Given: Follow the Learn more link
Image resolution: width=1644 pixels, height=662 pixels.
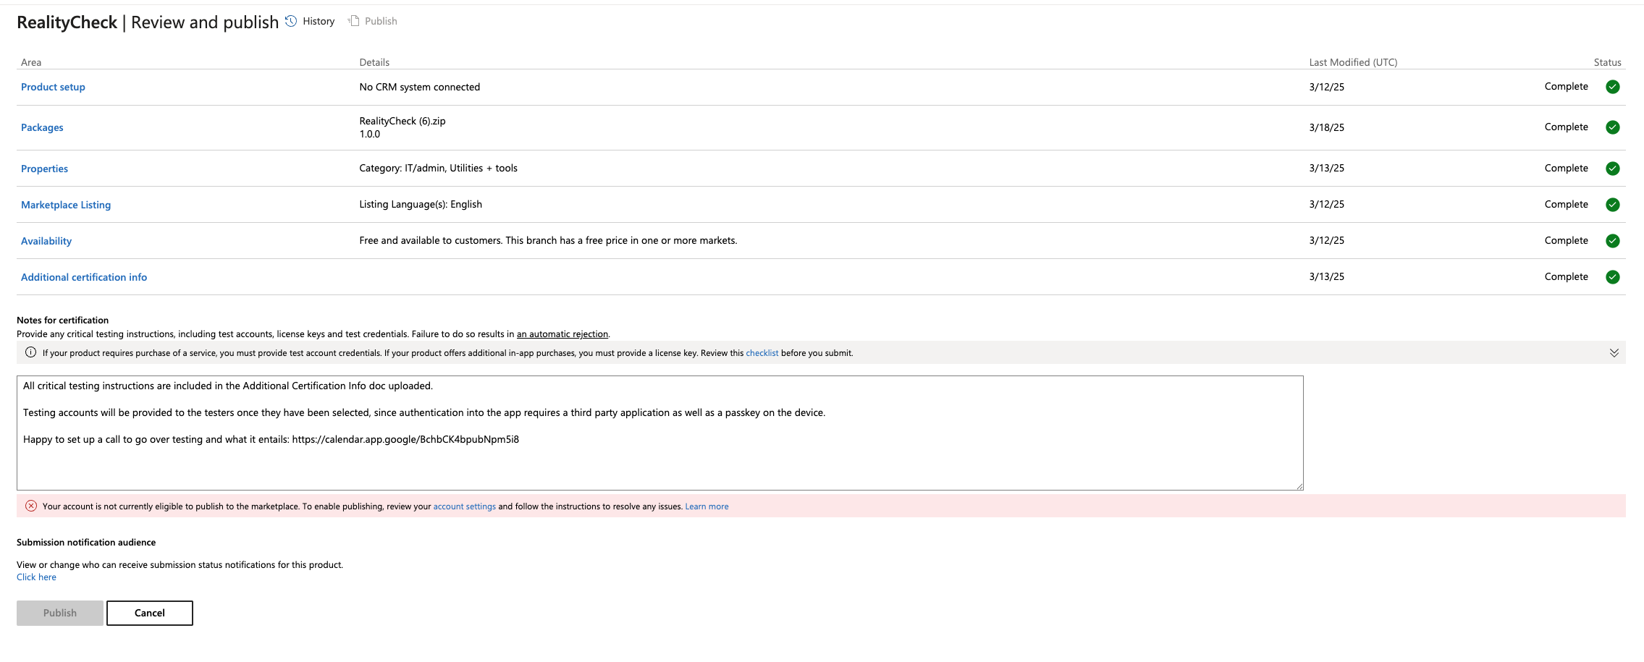Looking at the screenshot, I should point(707,506).
